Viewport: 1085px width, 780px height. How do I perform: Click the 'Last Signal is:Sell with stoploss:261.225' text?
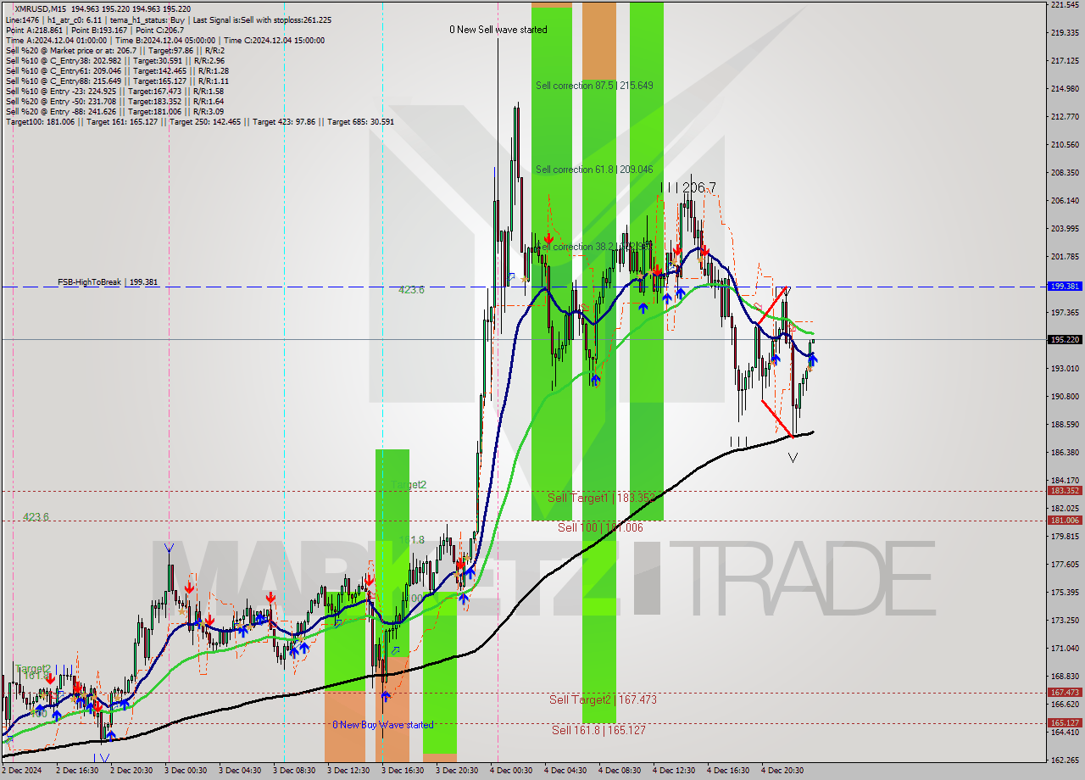262,19
